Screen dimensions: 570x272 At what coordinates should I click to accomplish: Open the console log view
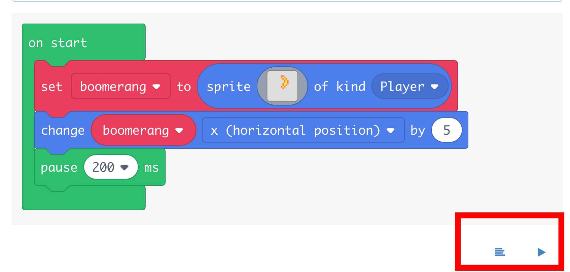click(x=500, y=252)
